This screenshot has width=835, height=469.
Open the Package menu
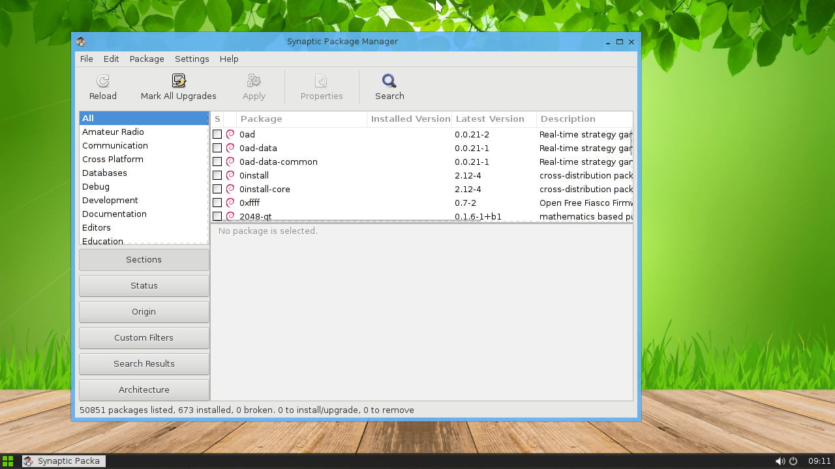point(147,59)
